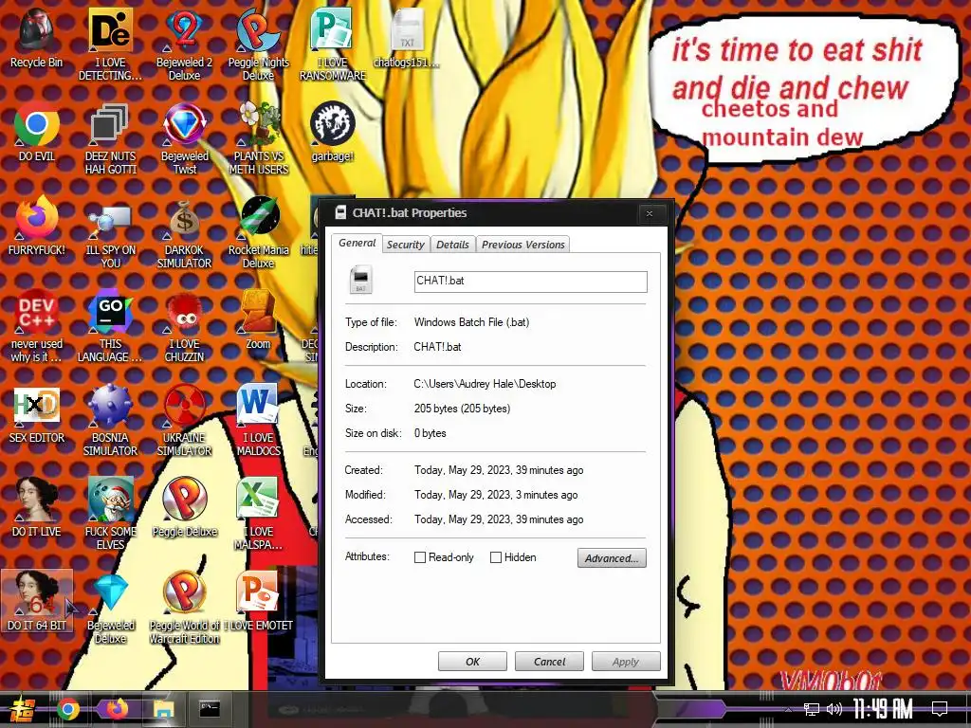Viewport: 971px width, 728px height.
Task: Select the I LOVE EMOTET PowerPoint icon
Action: click(x=258, y=600)
